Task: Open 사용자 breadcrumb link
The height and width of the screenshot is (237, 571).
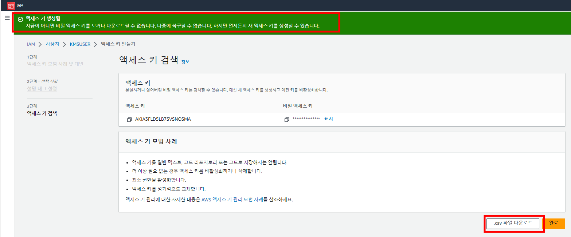Action: click(52, 44)
